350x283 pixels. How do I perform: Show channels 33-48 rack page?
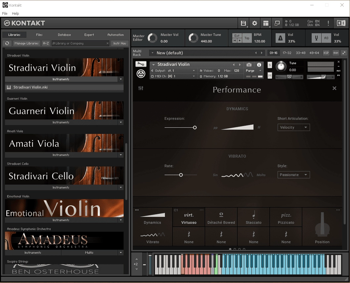[300, 53]
